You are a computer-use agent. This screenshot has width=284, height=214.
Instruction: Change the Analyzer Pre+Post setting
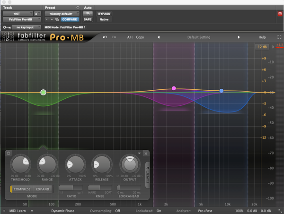pos(205,211)
